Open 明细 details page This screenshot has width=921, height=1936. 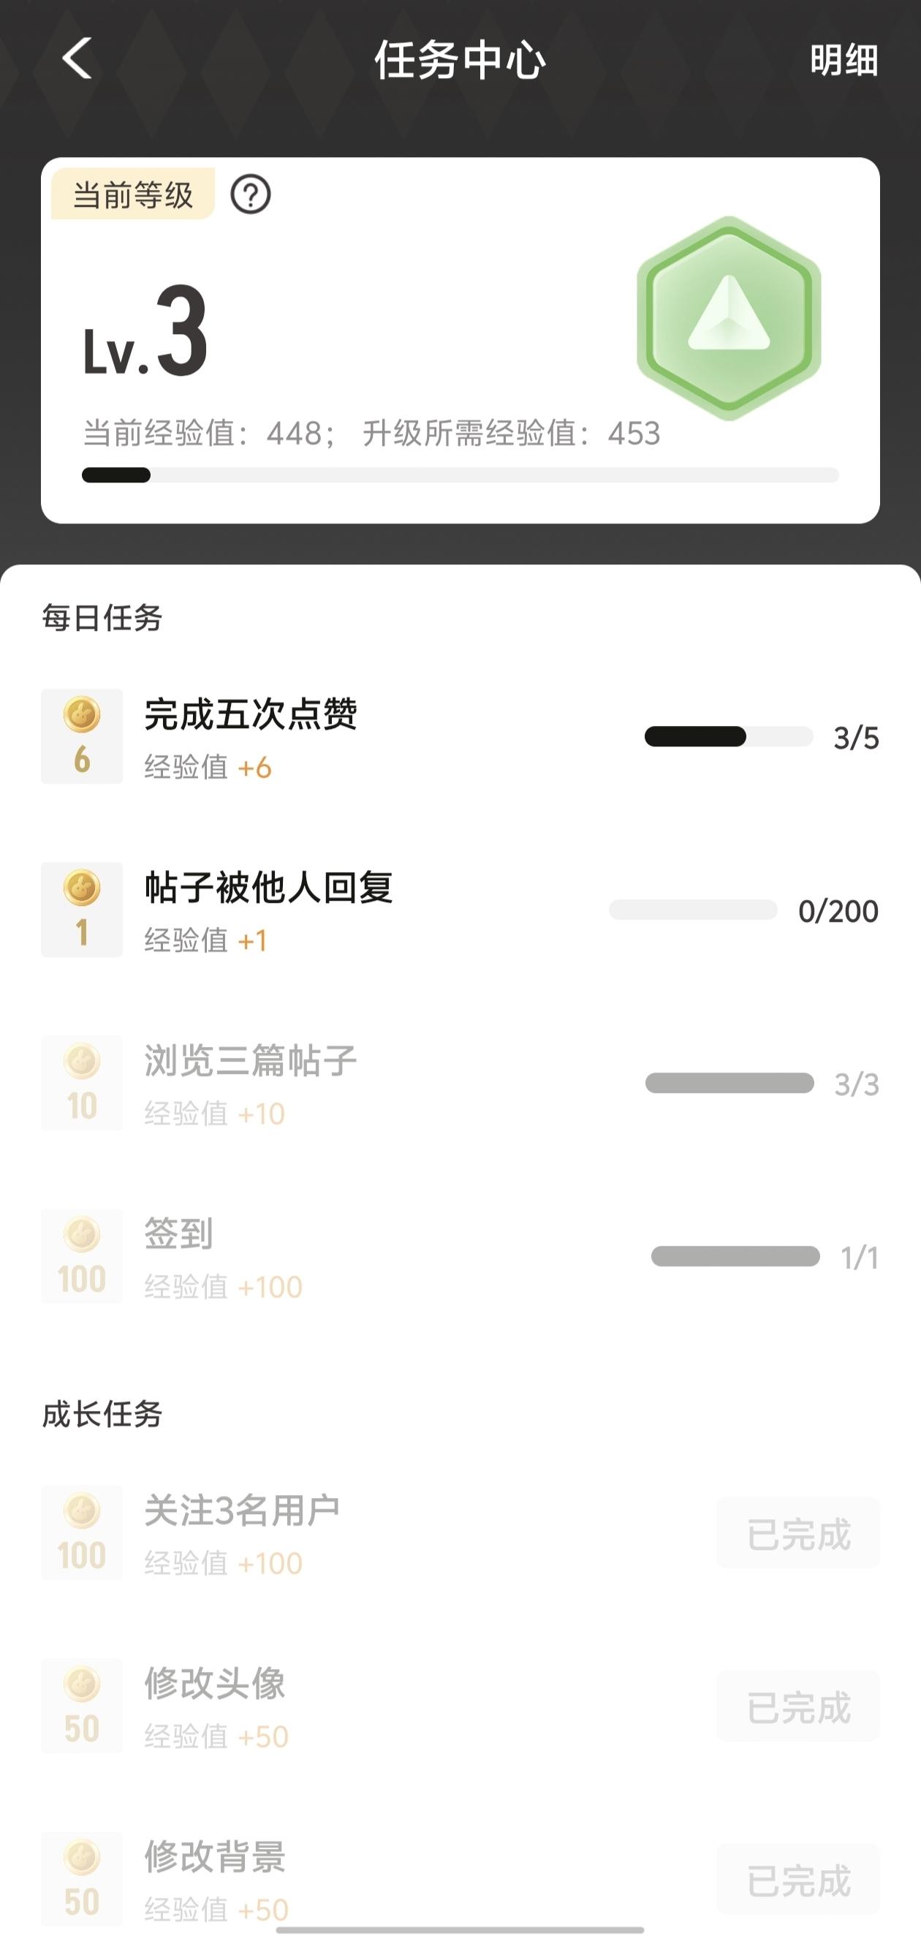click(x=844, y=60)
